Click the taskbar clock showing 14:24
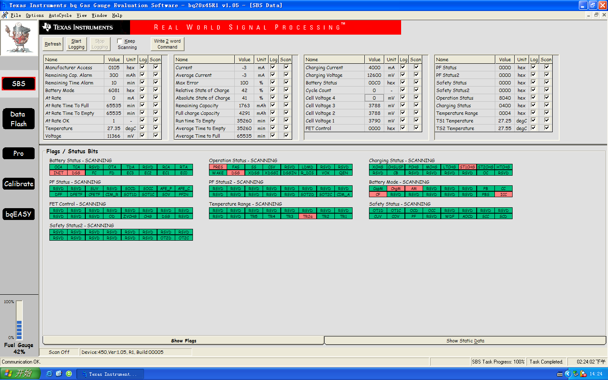The image size is (608, 380). pyautogui.click(x=596, y=374)
